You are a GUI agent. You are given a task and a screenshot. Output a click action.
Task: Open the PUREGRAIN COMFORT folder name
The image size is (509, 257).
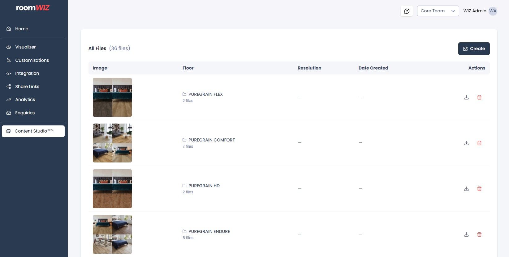(x=212, y=140)
